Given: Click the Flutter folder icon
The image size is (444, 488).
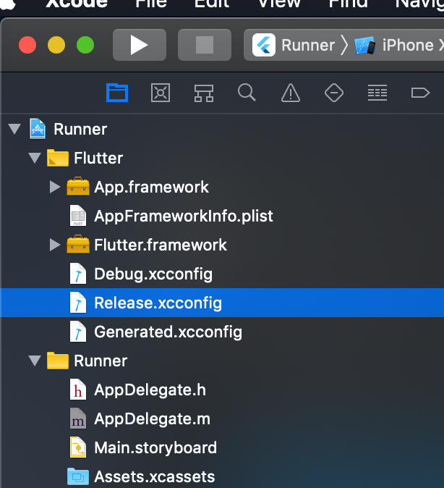Looking at the screenshot, I should [x=58, y=158].
